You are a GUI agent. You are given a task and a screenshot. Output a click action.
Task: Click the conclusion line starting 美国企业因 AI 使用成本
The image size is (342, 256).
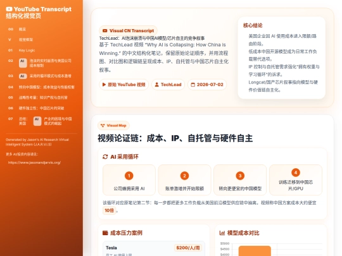(x=282, y=40)
